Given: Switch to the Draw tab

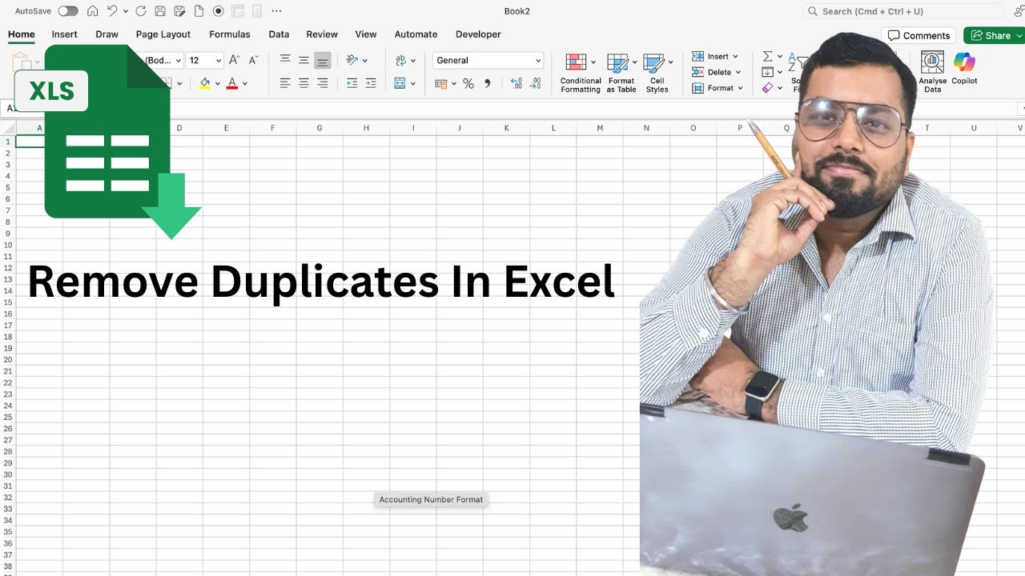Looking at the screenshot, I should click(x=107, y=34).
